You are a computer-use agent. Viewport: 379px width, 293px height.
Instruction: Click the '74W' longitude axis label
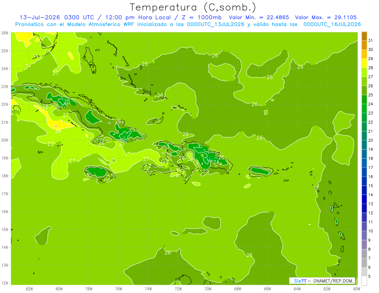(148, 288)
